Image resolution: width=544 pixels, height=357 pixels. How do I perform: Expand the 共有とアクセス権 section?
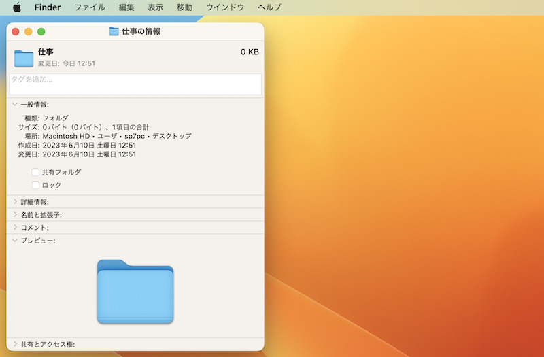pyautogui.click(x=15, y=345)
